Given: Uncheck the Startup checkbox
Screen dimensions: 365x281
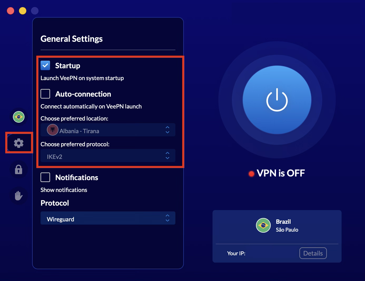Looking at the screenshot, I should (45, 65).
